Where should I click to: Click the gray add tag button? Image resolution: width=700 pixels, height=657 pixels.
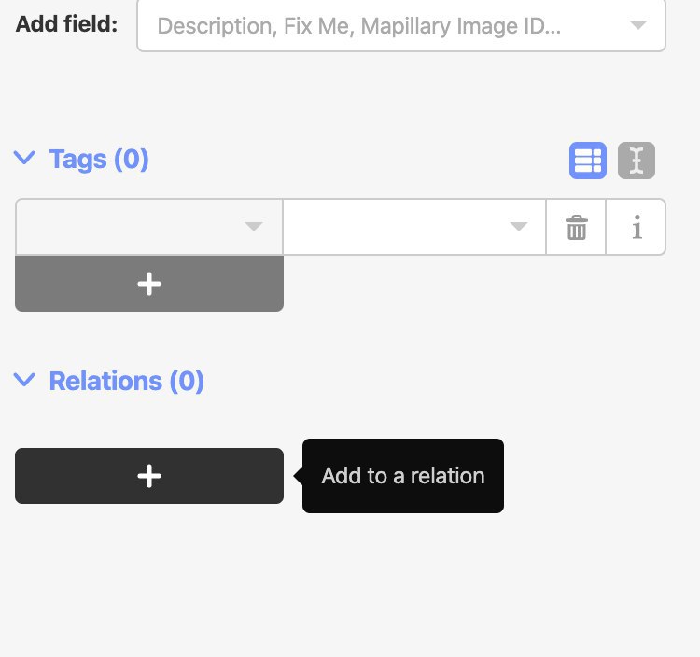(x=149, y=284)
